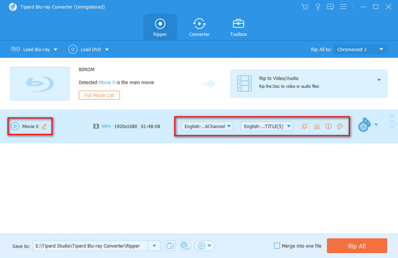Rename Movie 0 with the pencil icon

pos(44,127)
